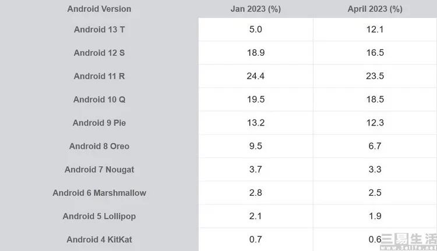Select the Android 8 Oreo row label

[99, 146]
